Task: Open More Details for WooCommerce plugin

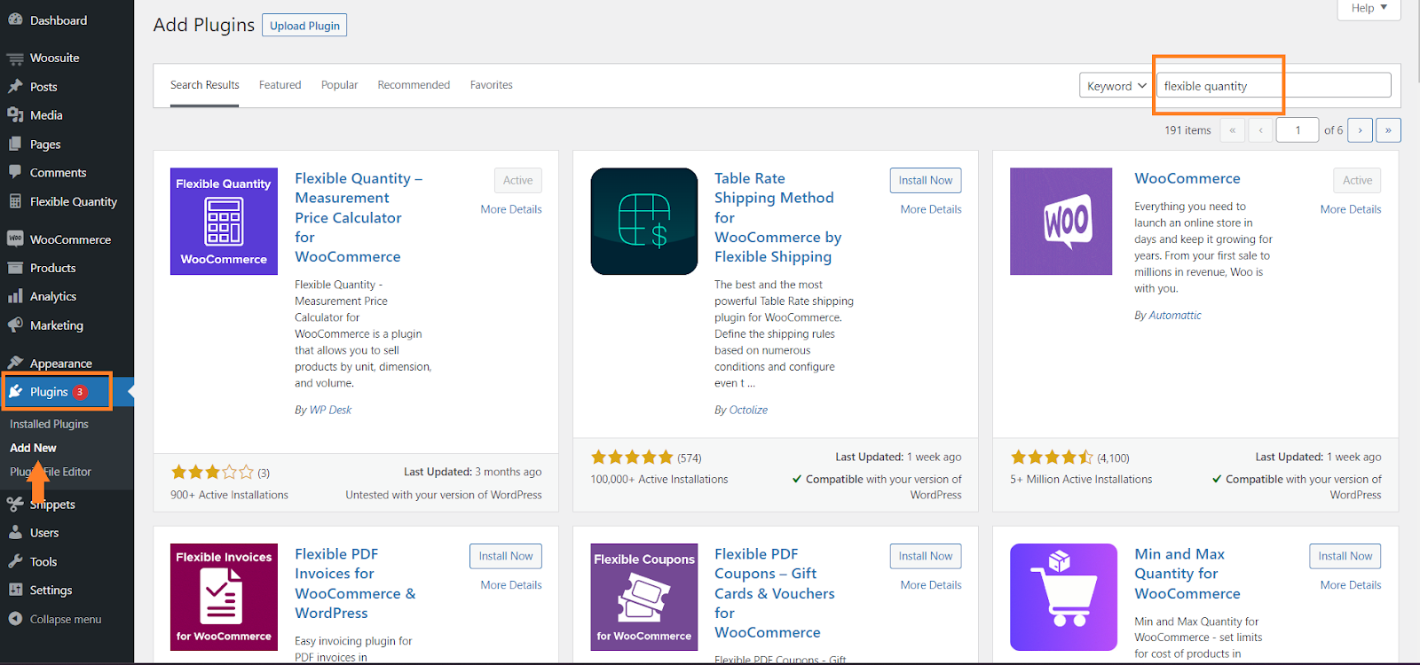Action: (x=1351, y=209)
